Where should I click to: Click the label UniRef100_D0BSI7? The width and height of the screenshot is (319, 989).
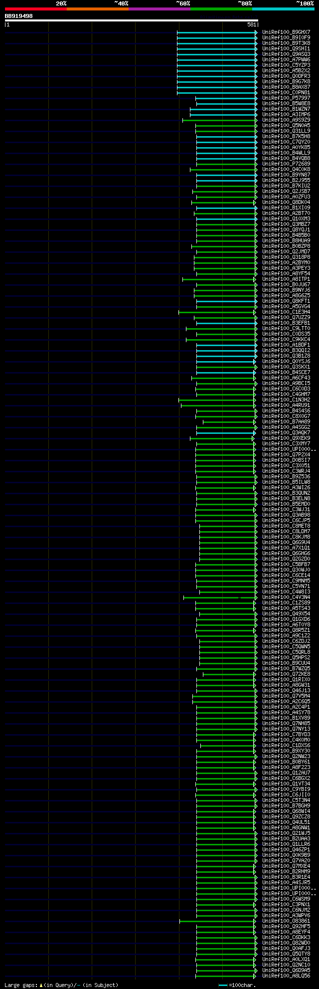tap(286, 460)
